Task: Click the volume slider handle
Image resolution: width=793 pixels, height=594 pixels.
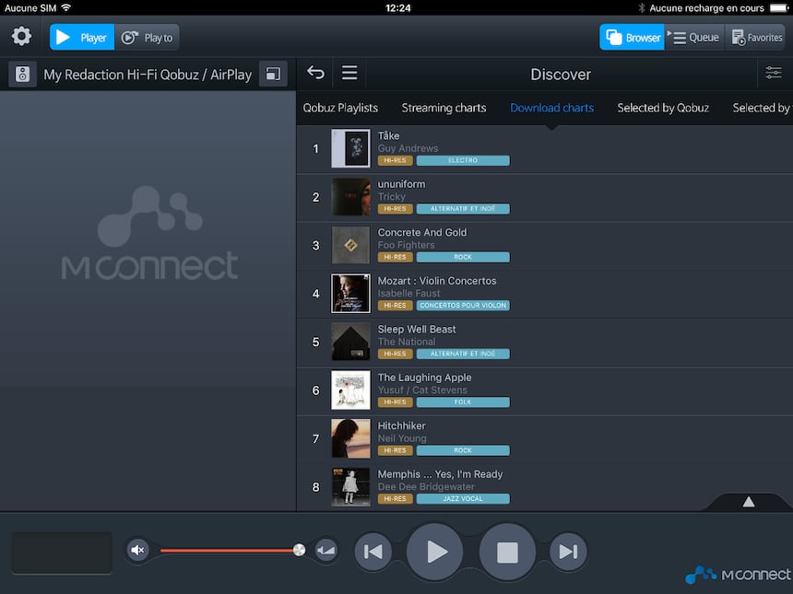Action: [299, 550]
